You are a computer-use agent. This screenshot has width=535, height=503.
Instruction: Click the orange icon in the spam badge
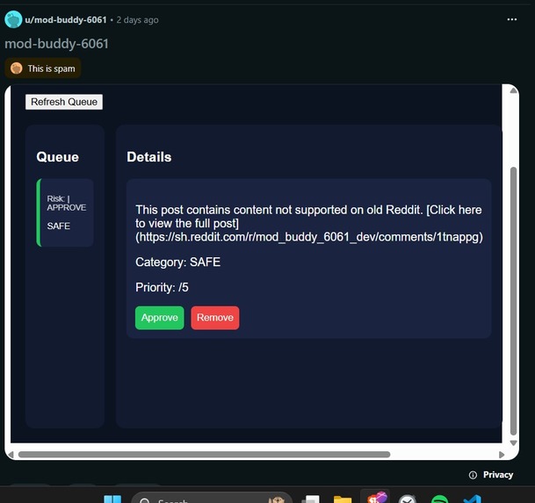point(16,68)
